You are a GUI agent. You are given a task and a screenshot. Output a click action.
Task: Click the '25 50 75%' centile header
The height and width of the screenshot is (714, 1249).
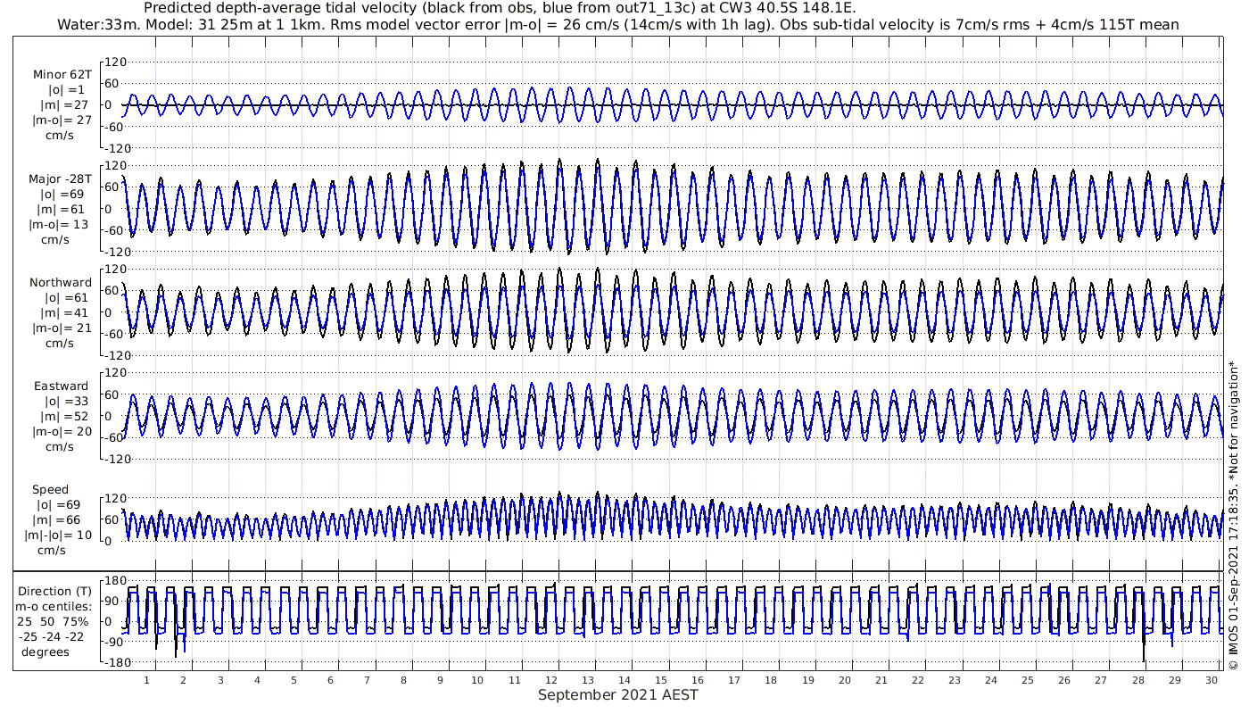(x=52, y=621)
